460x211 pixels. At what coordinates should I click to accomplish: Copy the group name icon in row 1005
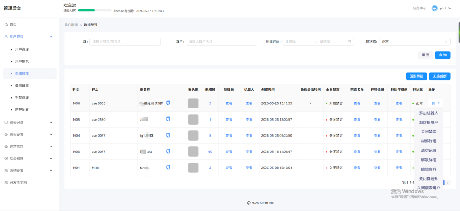[x=168, y=119]
